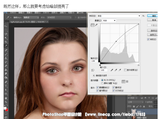Toggle Quick Mask mode icon
This screenshot has width=159, height=119.
(x=6, y=114)
